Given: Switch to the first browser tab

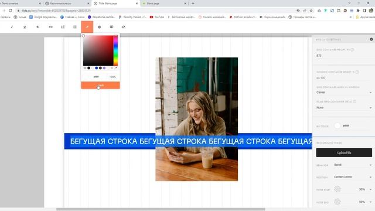Looking at the screenshot, I should pos(21,4).
